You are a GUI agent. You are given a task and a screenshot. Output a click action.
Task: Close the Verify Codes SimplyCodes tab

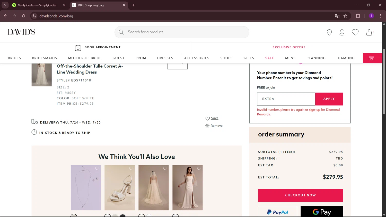[x=64, y=5]
